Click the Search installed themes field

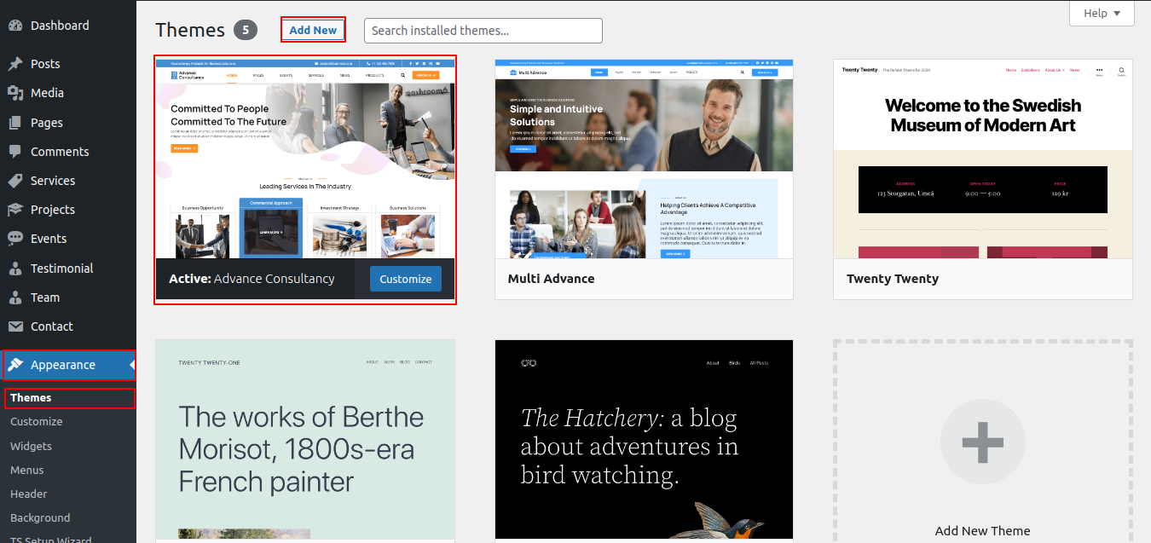(483, 31)
